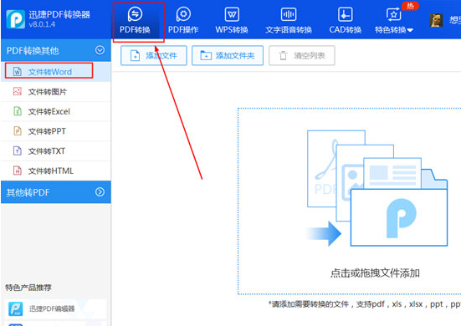Click the 特色产品推荐 label
The image size is (461, 326).
28,288
